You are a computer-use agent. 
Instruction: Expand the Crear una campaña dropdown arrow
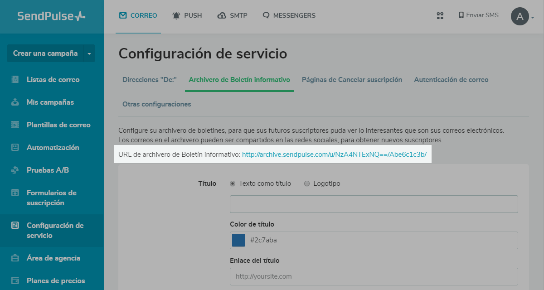click(x=89, y=53)
